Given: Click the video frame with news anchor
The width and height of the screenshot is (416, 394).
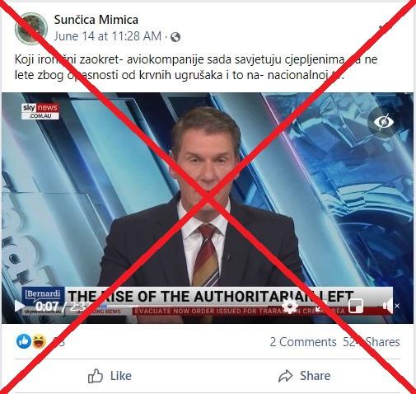Looking at the screenshot, I should [208, 192].
